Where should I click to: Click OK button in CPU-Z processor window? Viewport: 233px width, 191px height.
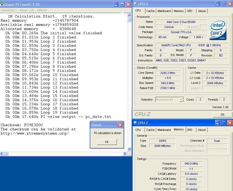(223, 114)
